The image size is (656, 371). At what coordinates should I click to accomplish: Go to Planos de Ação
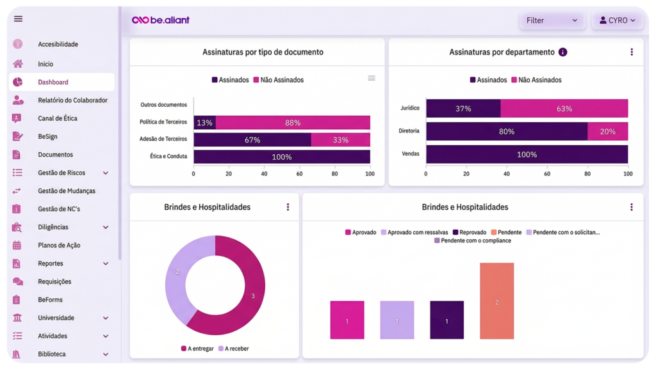click(59, 245)
